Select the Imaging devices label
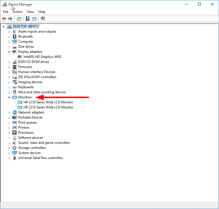The height and width of the screenshot is (209, 219). tap(30, 82)
